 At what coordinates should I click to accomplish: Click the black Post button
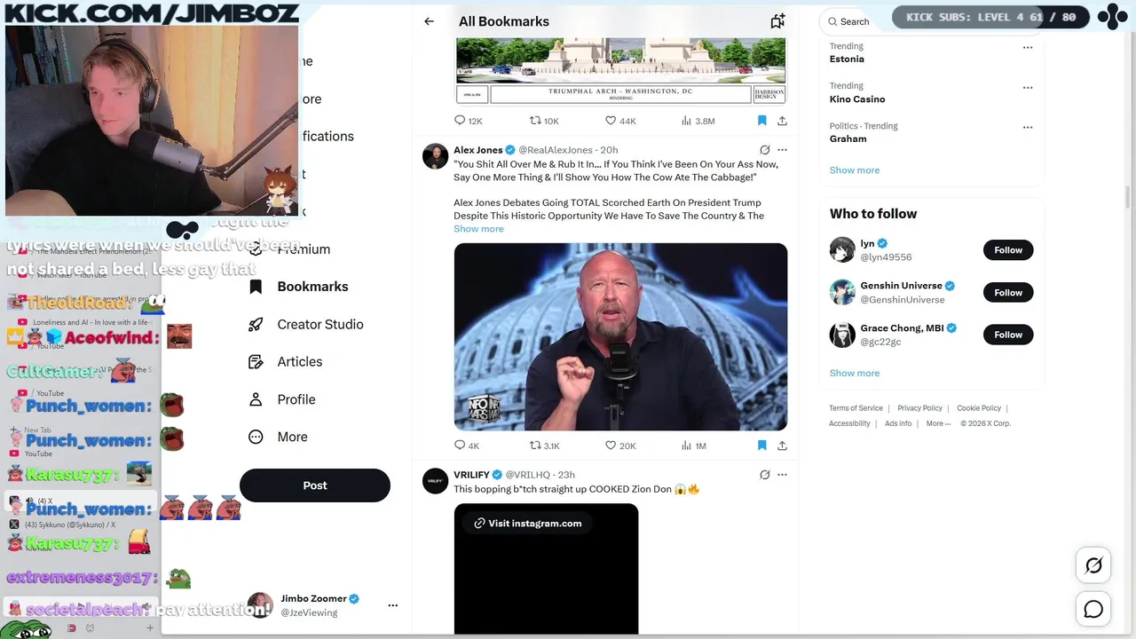click(315, 485)
